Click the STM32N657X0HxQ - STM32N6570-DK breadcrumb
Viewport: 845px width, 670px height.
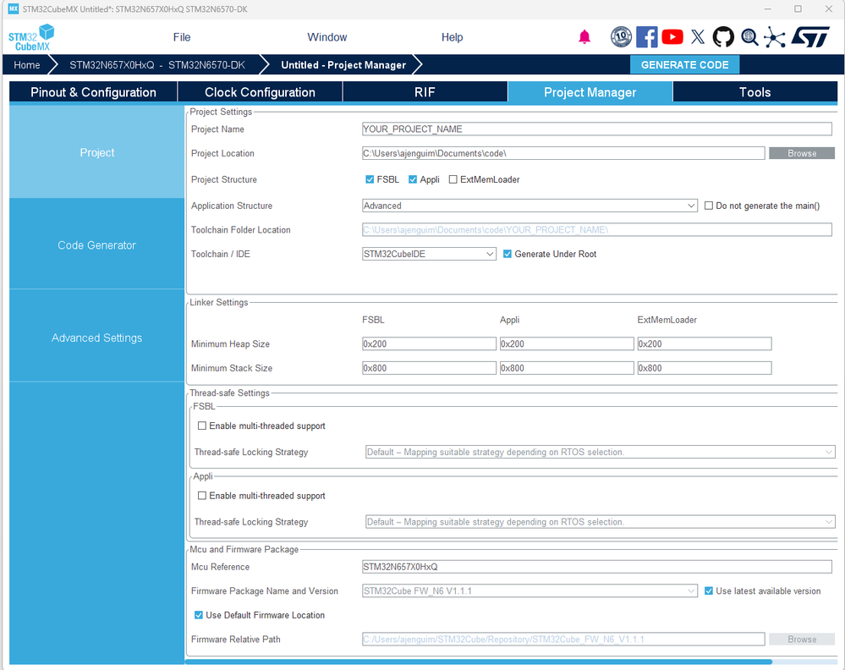click(157, 64)
